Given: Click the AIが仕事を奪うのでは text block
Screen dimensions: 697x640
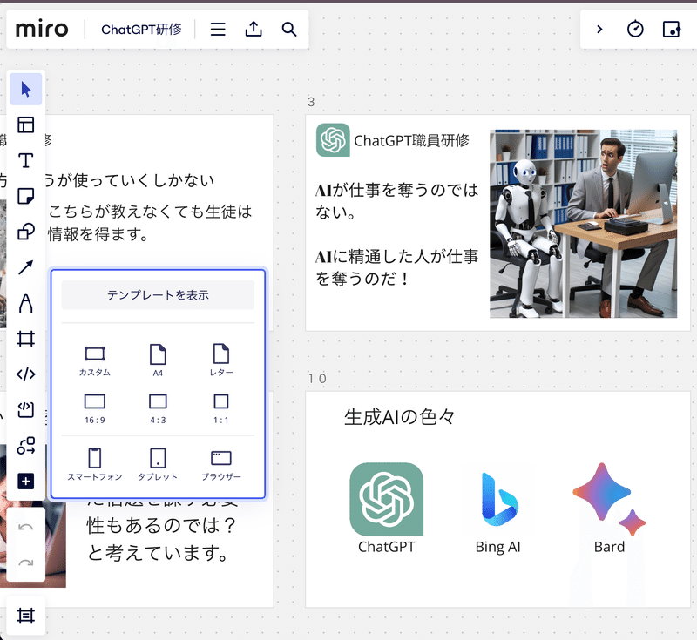Looking at the screenshot, I should click(x=396, y=201).
